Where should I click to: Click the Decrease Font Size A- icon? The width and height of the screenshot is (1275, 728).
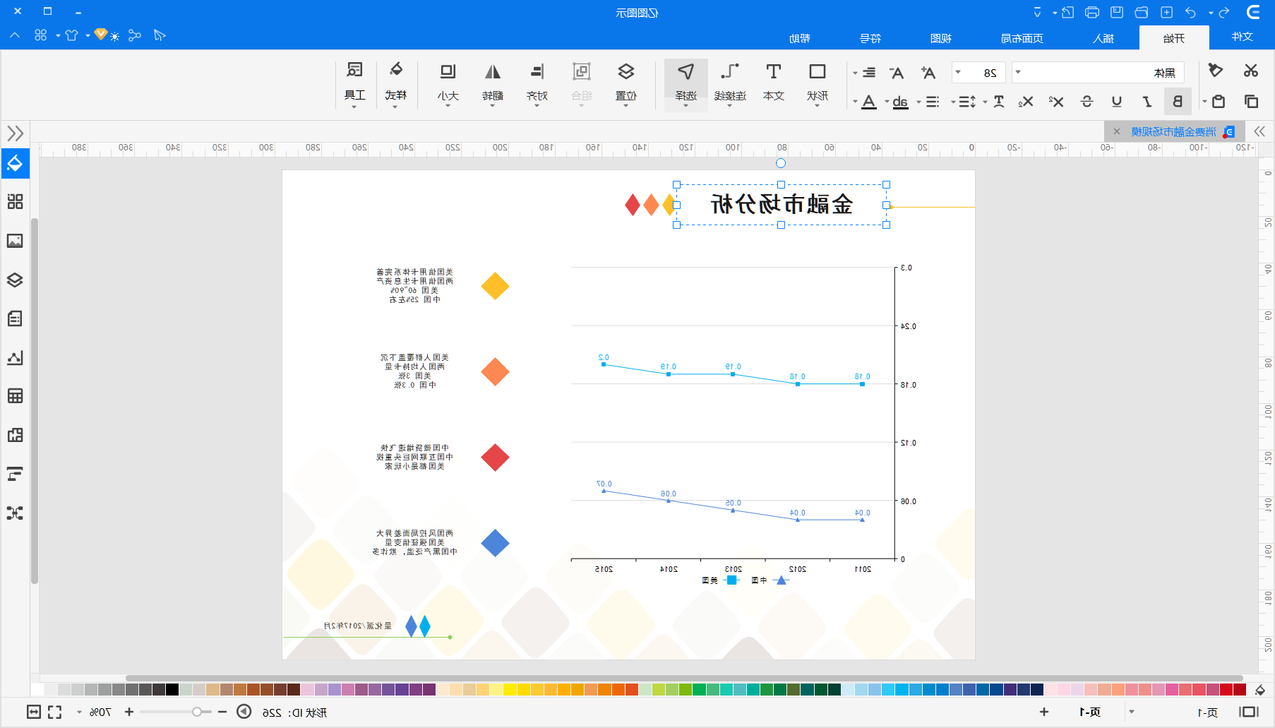pos(897,72)
